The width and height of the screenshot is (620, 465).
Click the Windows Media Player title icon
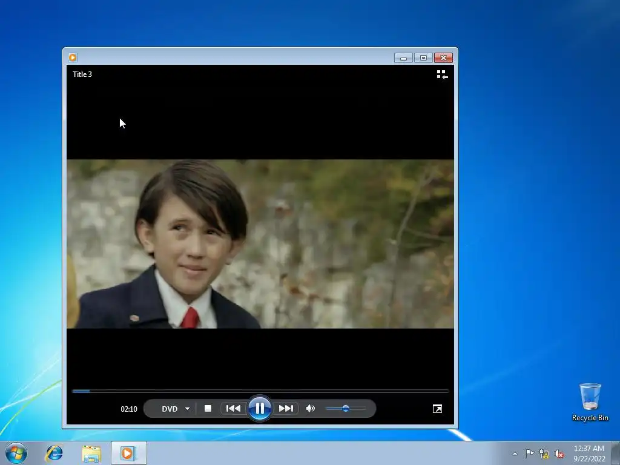(73, 58)
